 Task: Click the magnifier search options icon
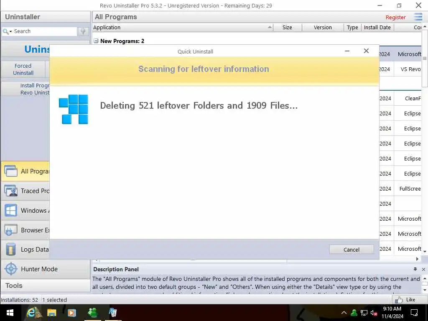click(x=5, y=31)
